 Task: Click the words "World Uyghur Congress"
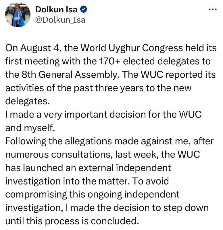pyautogui.click(x=126, y=48)
